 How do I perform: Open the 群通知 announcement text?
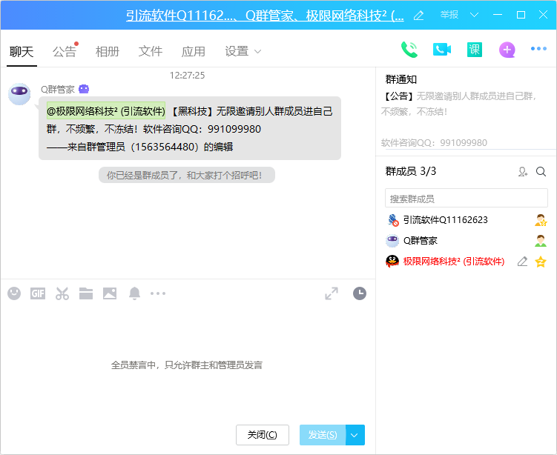[458, 104]
